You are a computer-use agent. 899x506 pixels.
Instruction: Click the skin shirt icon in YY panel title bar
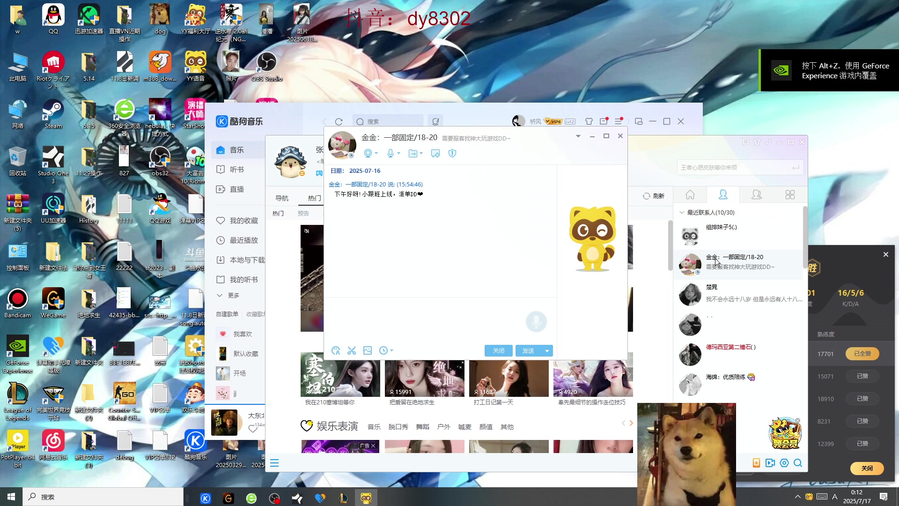(x=757, y=142)
